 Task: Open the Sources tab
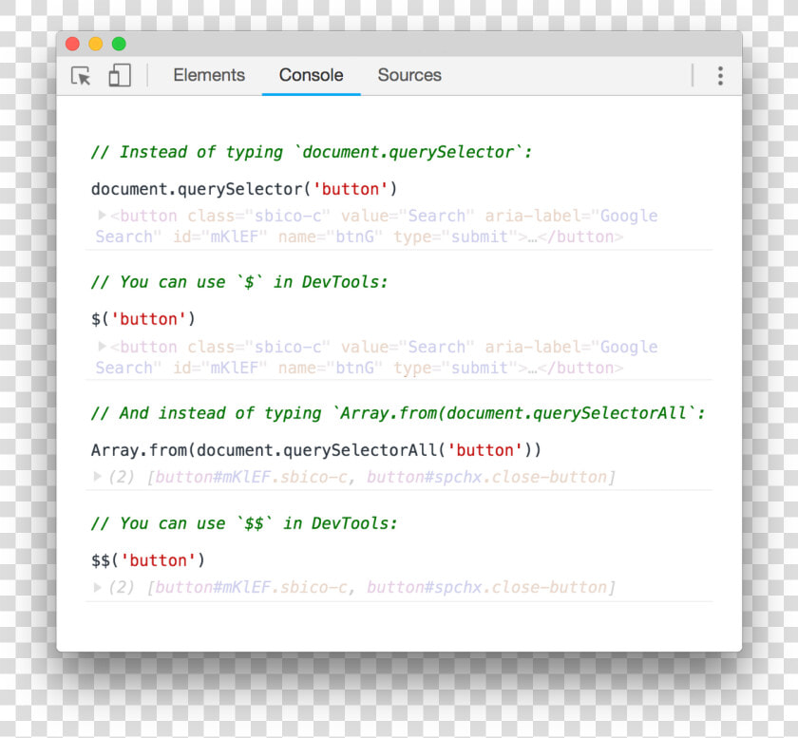pos(409,75)
